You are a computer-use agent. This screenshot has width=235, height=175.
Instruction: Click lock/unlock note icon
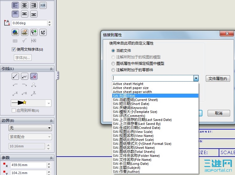pyautogui.click(x=43, y=32)
